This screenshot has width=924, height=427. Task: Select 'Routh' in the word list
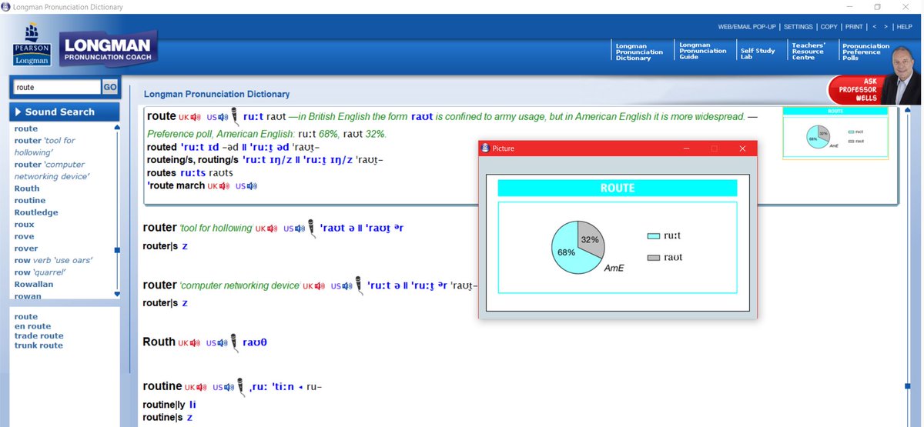[x=26, y=188]
